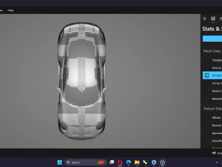Choose the UV Set 1 shading option
222x167 pixels.
point(212,83)
